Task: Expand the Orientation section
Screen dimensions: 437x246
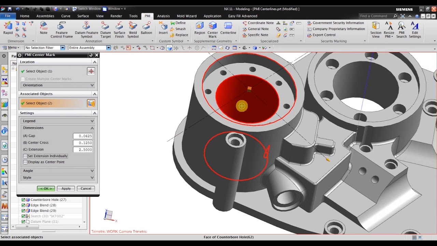Action: click(x=92, y=85)
